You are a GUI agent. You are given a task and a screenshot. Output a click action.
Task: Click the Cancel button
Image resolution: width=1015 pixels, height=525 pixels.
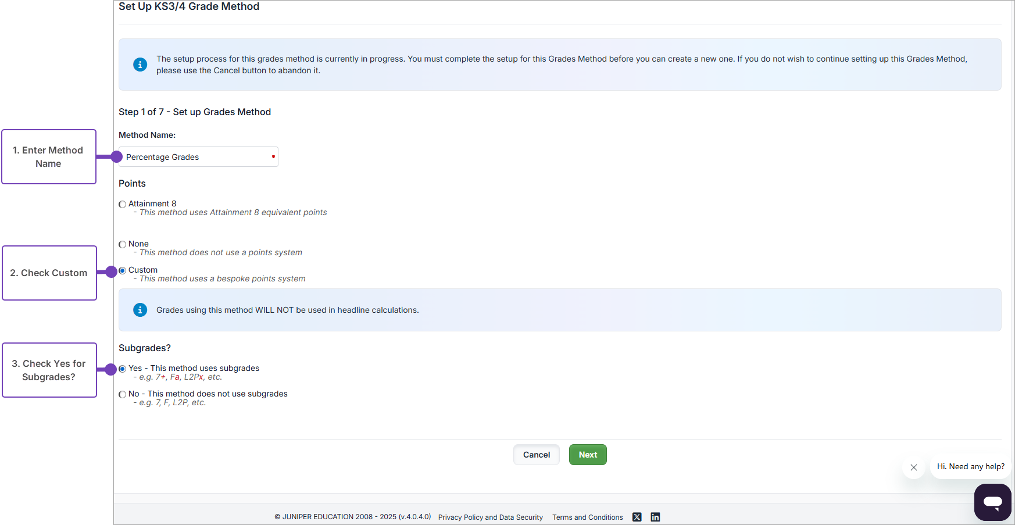coord(537,455)
